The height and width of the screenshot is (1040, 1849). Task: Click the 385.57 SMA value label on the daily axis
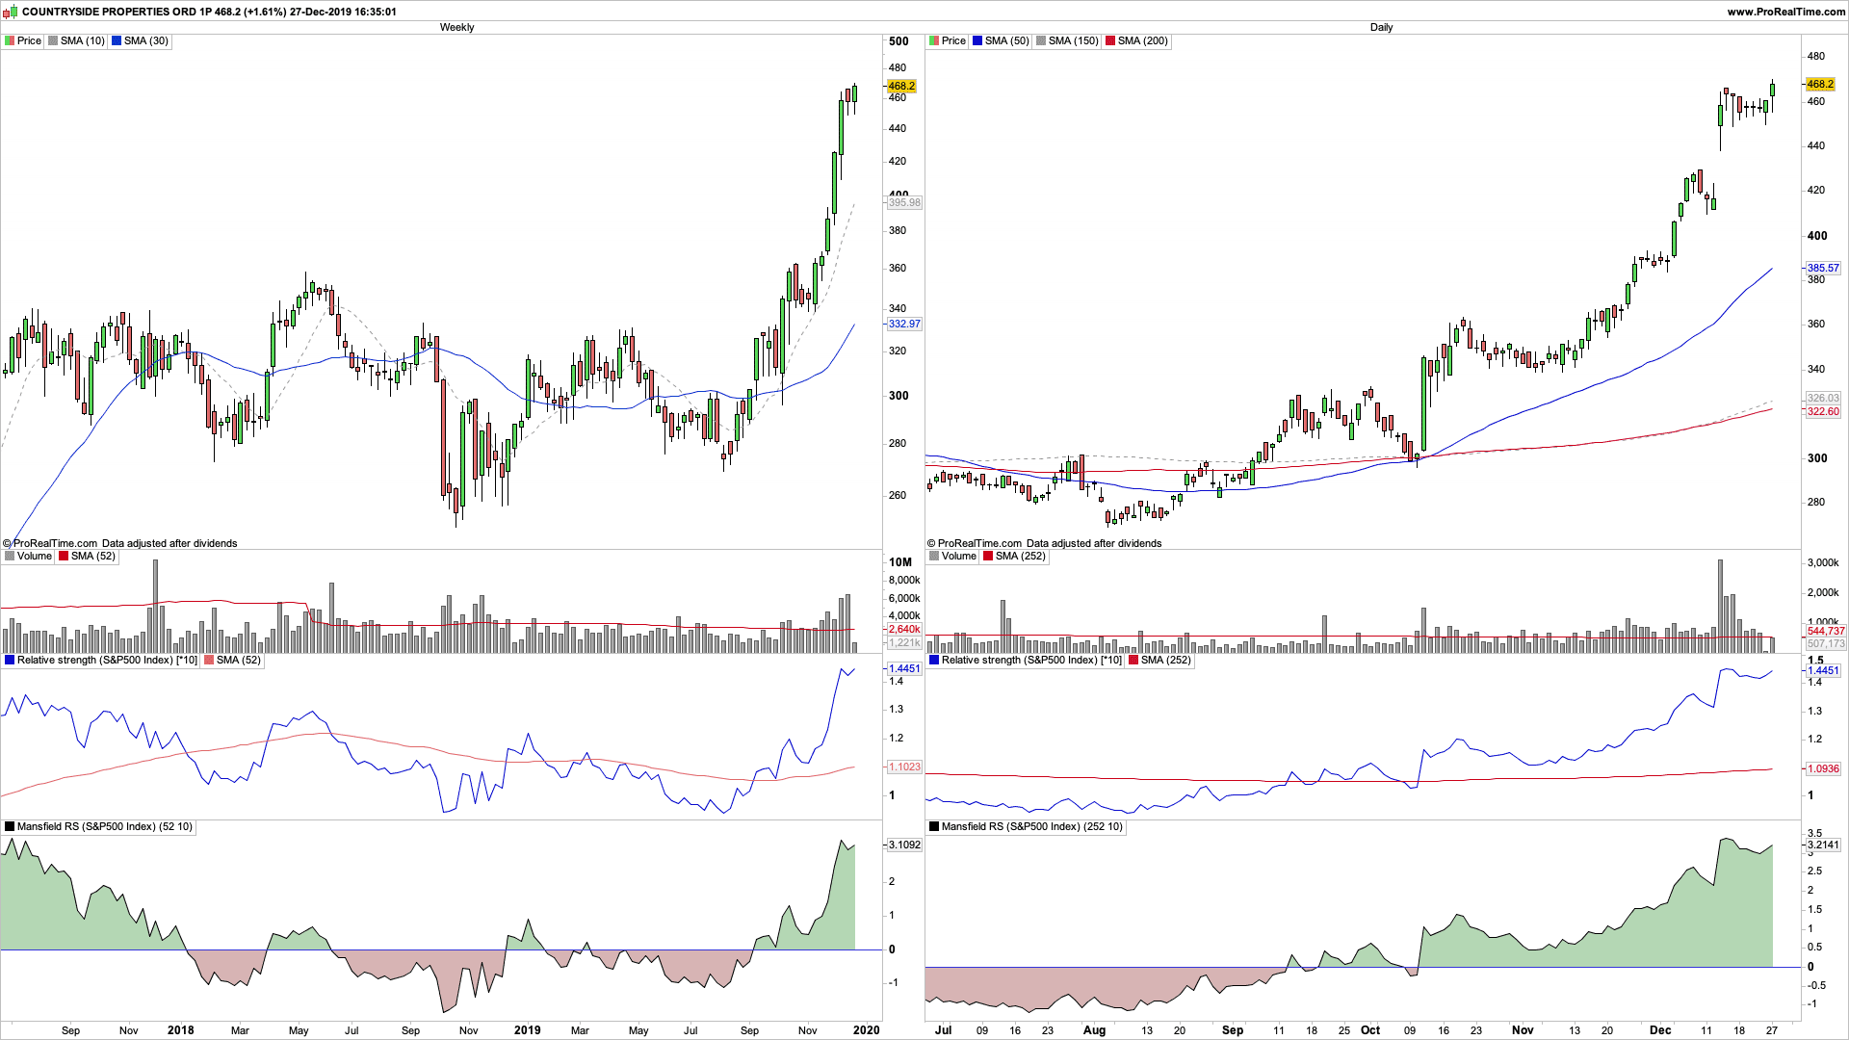tap(1822, 268)
